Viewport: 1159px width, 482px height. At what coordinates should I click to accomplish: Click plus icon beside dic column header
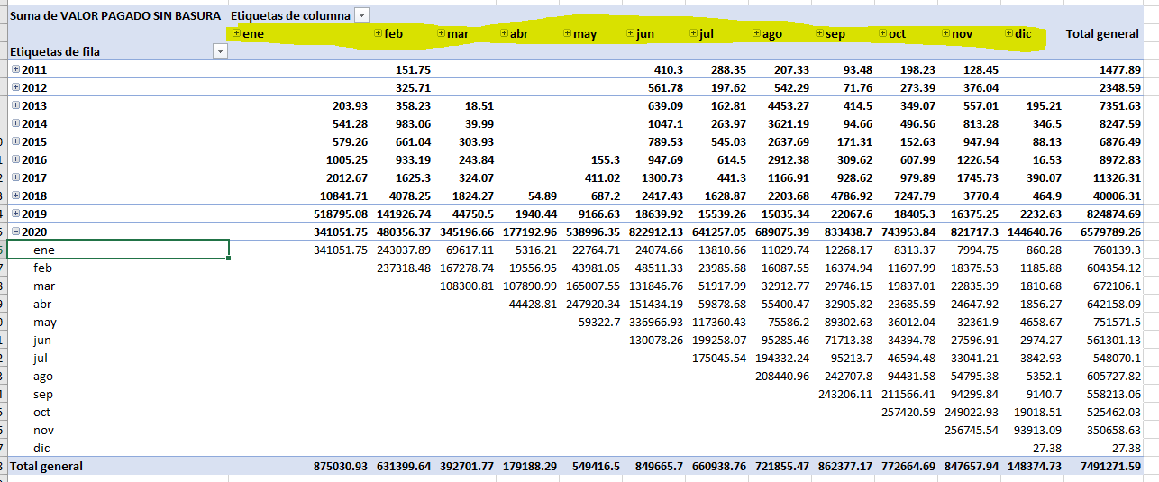point(1009,33)
